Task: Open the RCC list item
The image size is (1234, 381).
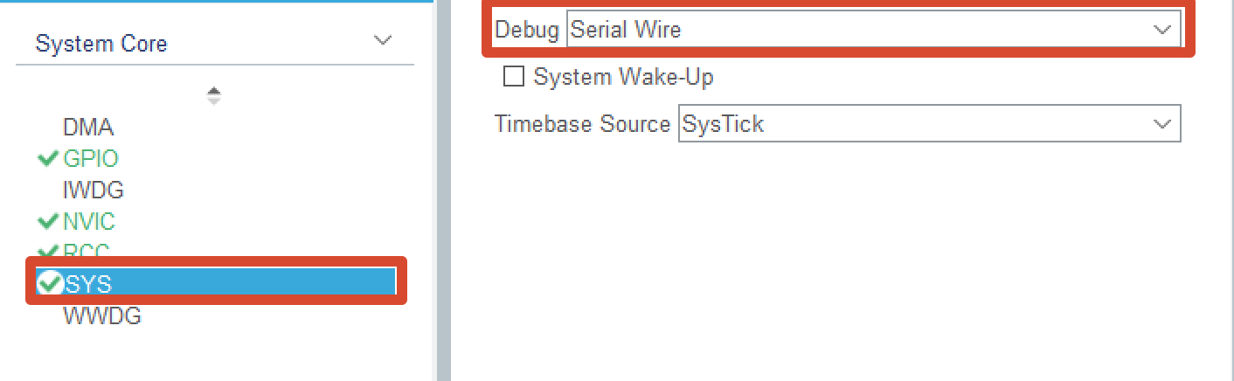Action: click(87, 252)
